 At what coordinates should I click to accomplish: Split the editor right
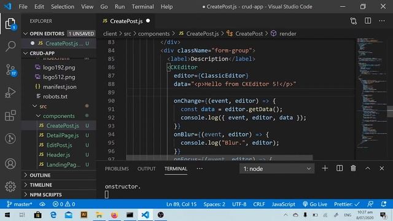coord(368,21)
